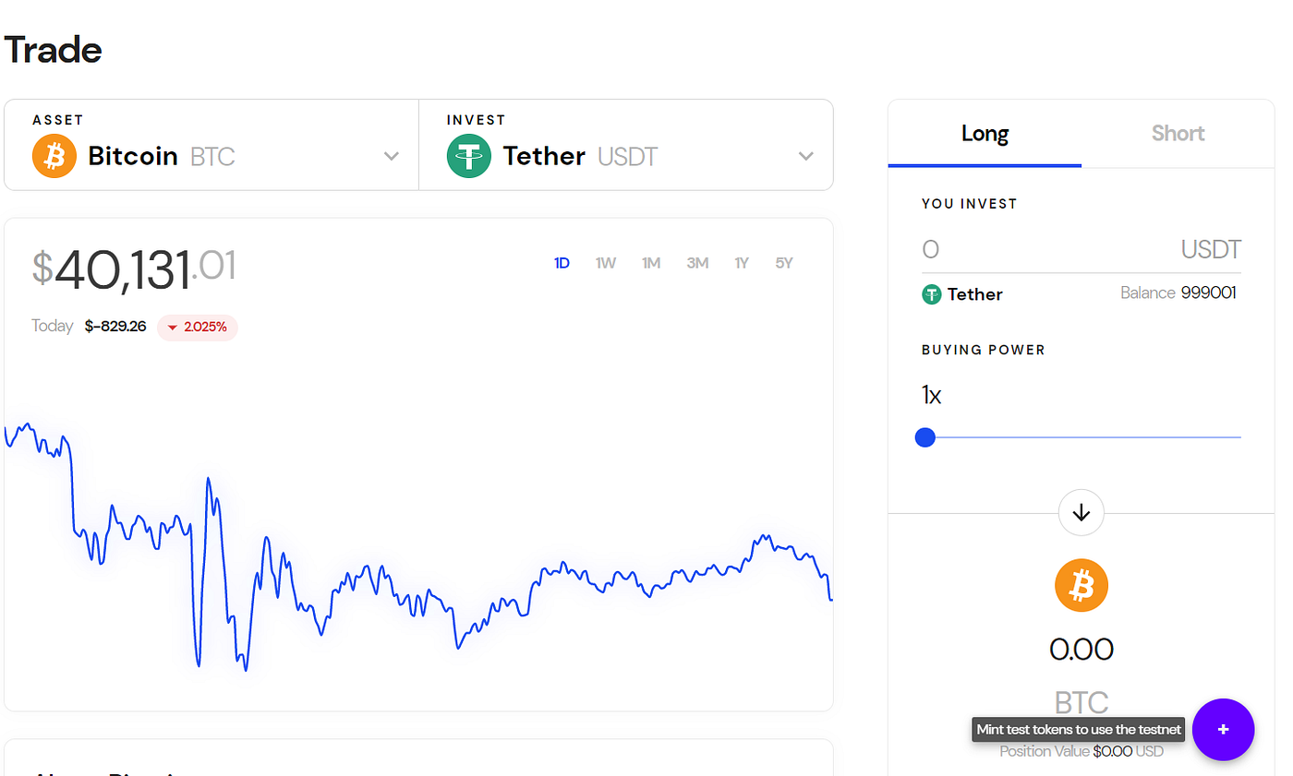
Task: Select the Long tab
Action: tap(985, 134)
